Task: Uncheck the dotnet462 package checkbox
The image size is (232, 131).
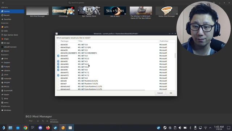Action: pos(58,67)
